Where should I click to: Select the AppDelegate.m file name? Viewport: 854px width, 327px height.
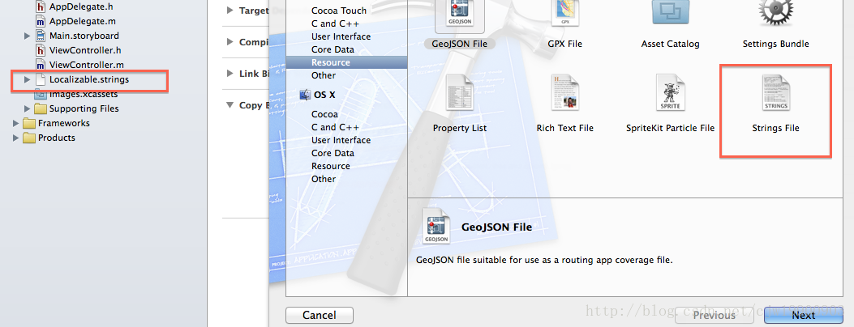coord(82,22)
